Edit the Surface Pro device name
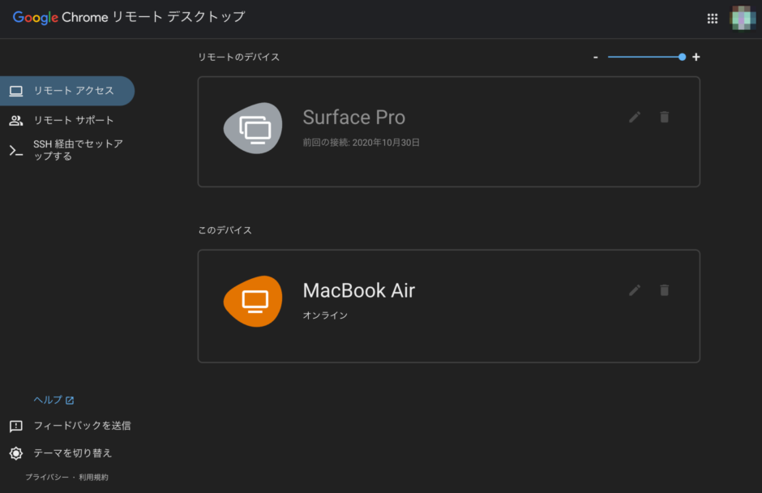The image size is (762, 493). point(635,117)
